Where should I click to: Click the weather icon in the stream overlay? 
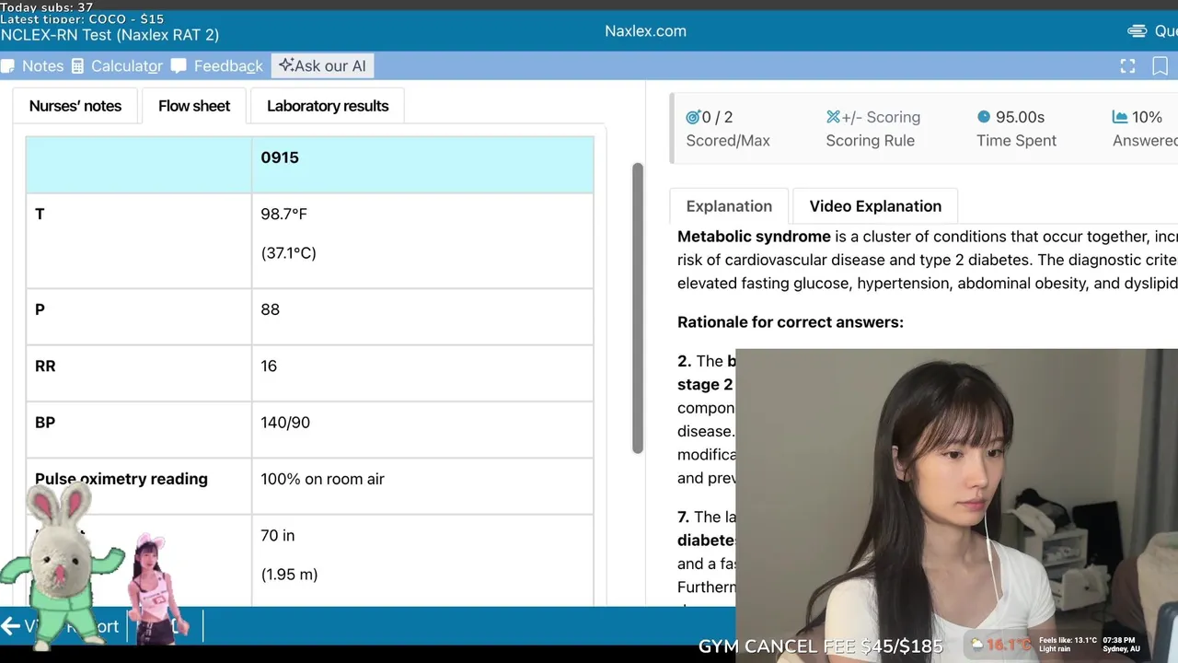click(976, 644)
